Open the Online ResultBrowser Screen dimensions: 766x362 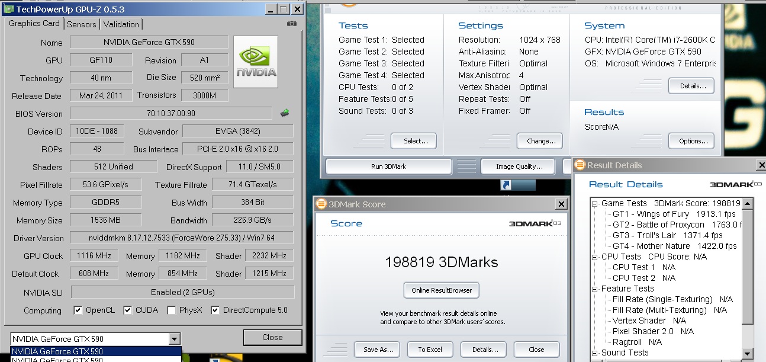(442, 290)
